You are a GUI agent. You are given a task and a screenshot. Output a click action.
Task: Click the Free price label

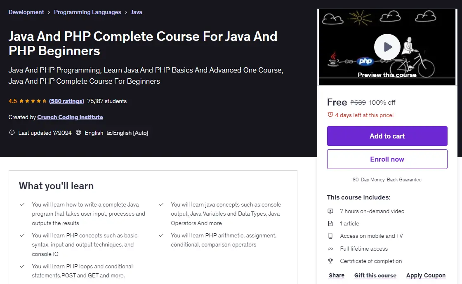tap(337, 102)
